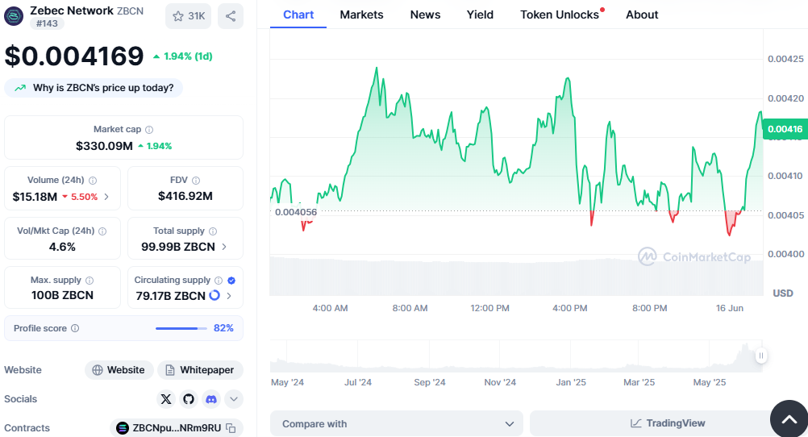This screenshot has width=808, height=437.
Task: Switch to the Markets tab
Action: (361, 15)
